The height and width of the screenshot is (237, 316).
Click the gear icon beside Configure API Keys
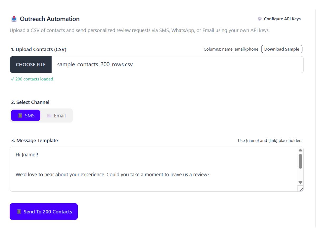point(260,19)
